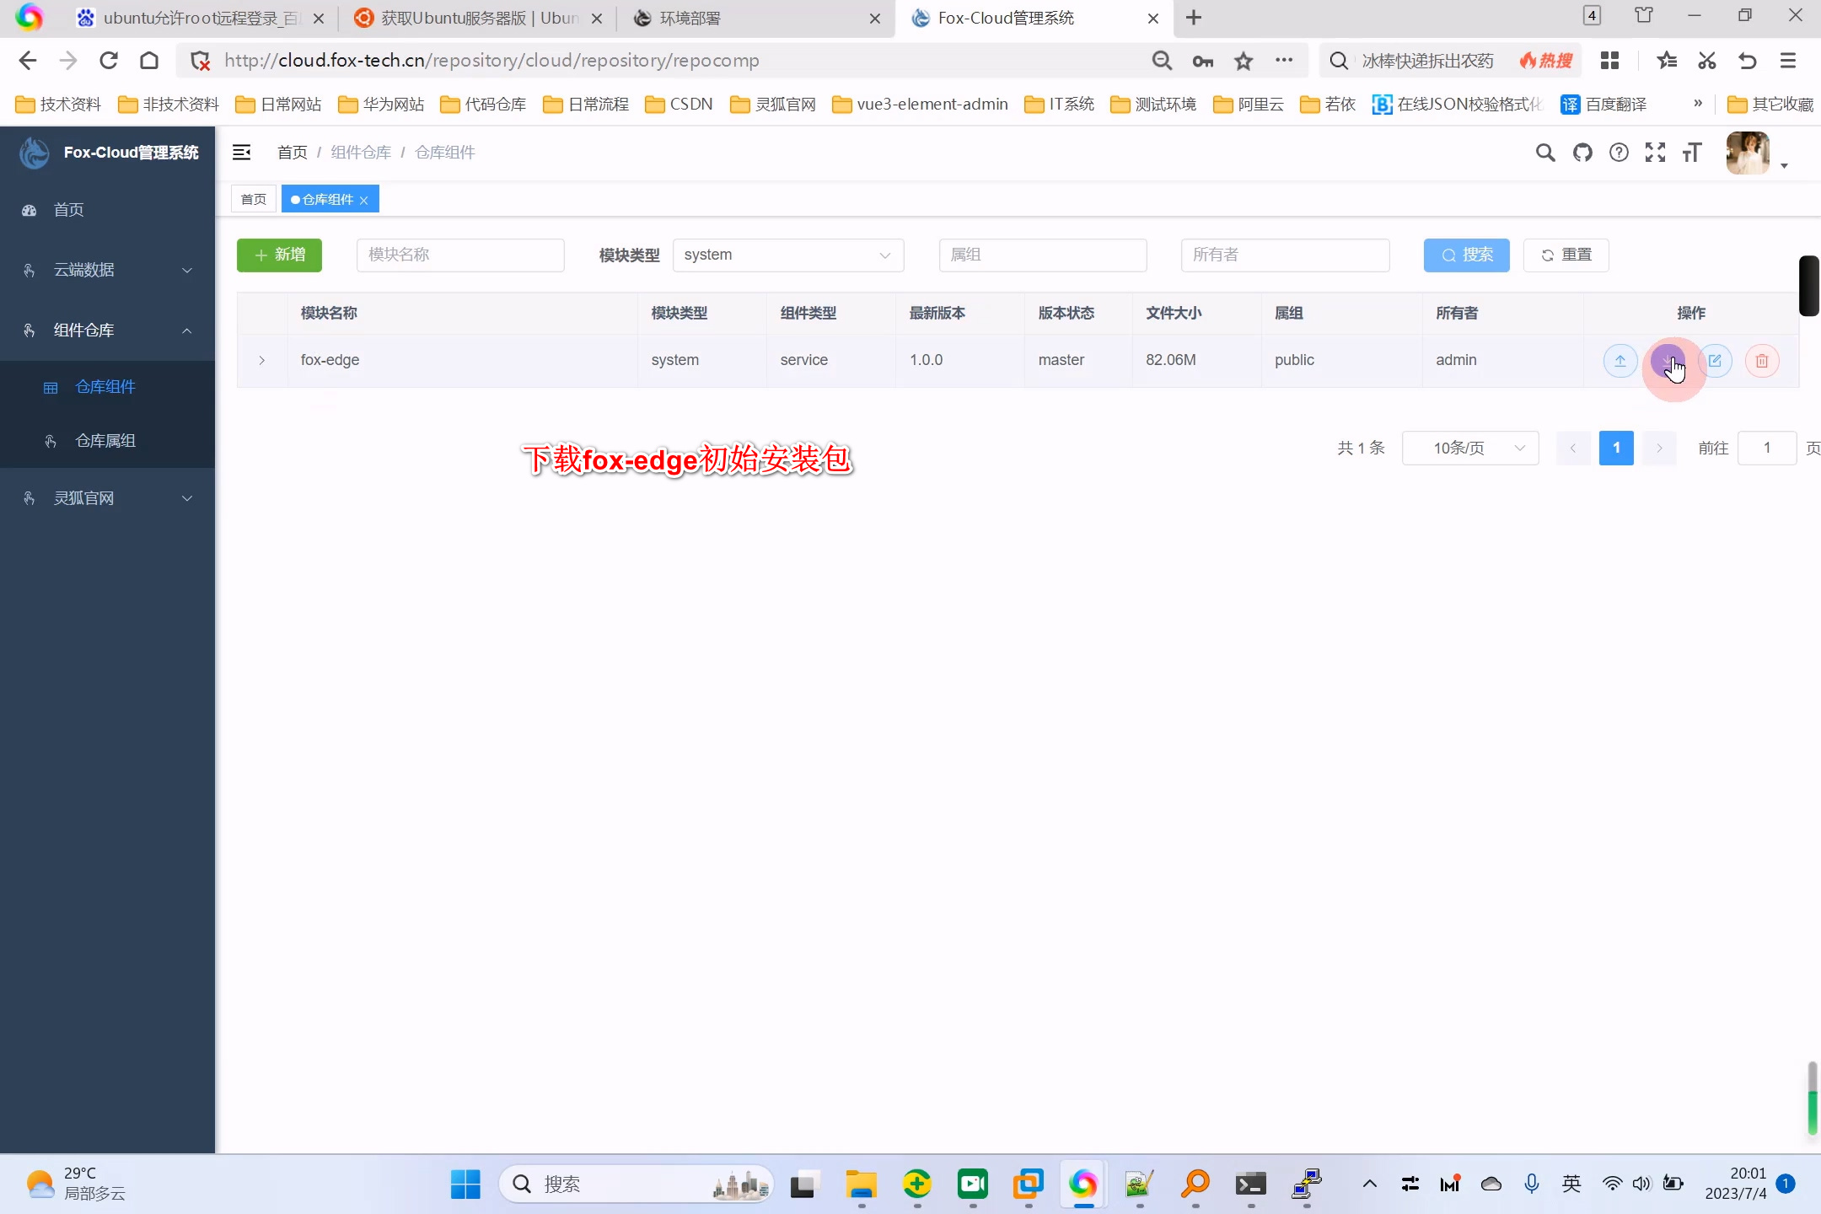Open File Explorer from the taskbar
Viewport: 1821px width, 1214px height.
[x=862, y=1184]
